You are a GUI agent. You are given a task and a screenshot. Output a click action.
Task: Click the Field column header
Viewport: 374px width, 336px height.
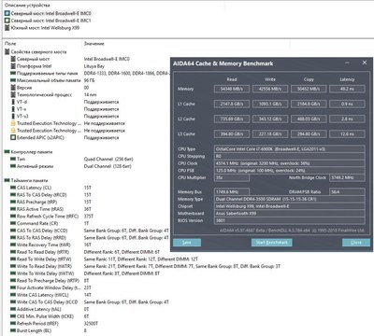click(x=10, y=44)
